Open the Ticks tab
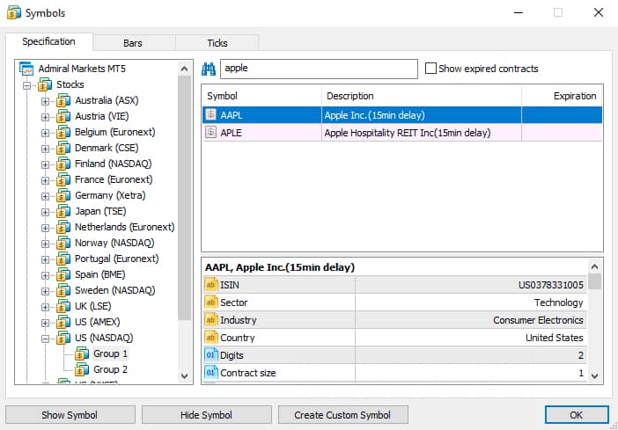The height and width of the screenshot is (430, 618). pyautogui.click(x=217, y=43)
